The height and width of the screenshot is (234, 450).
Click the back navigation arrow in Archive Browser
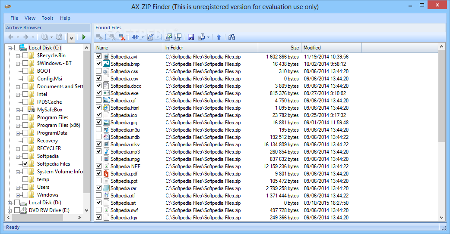click(x=11, y=37)
